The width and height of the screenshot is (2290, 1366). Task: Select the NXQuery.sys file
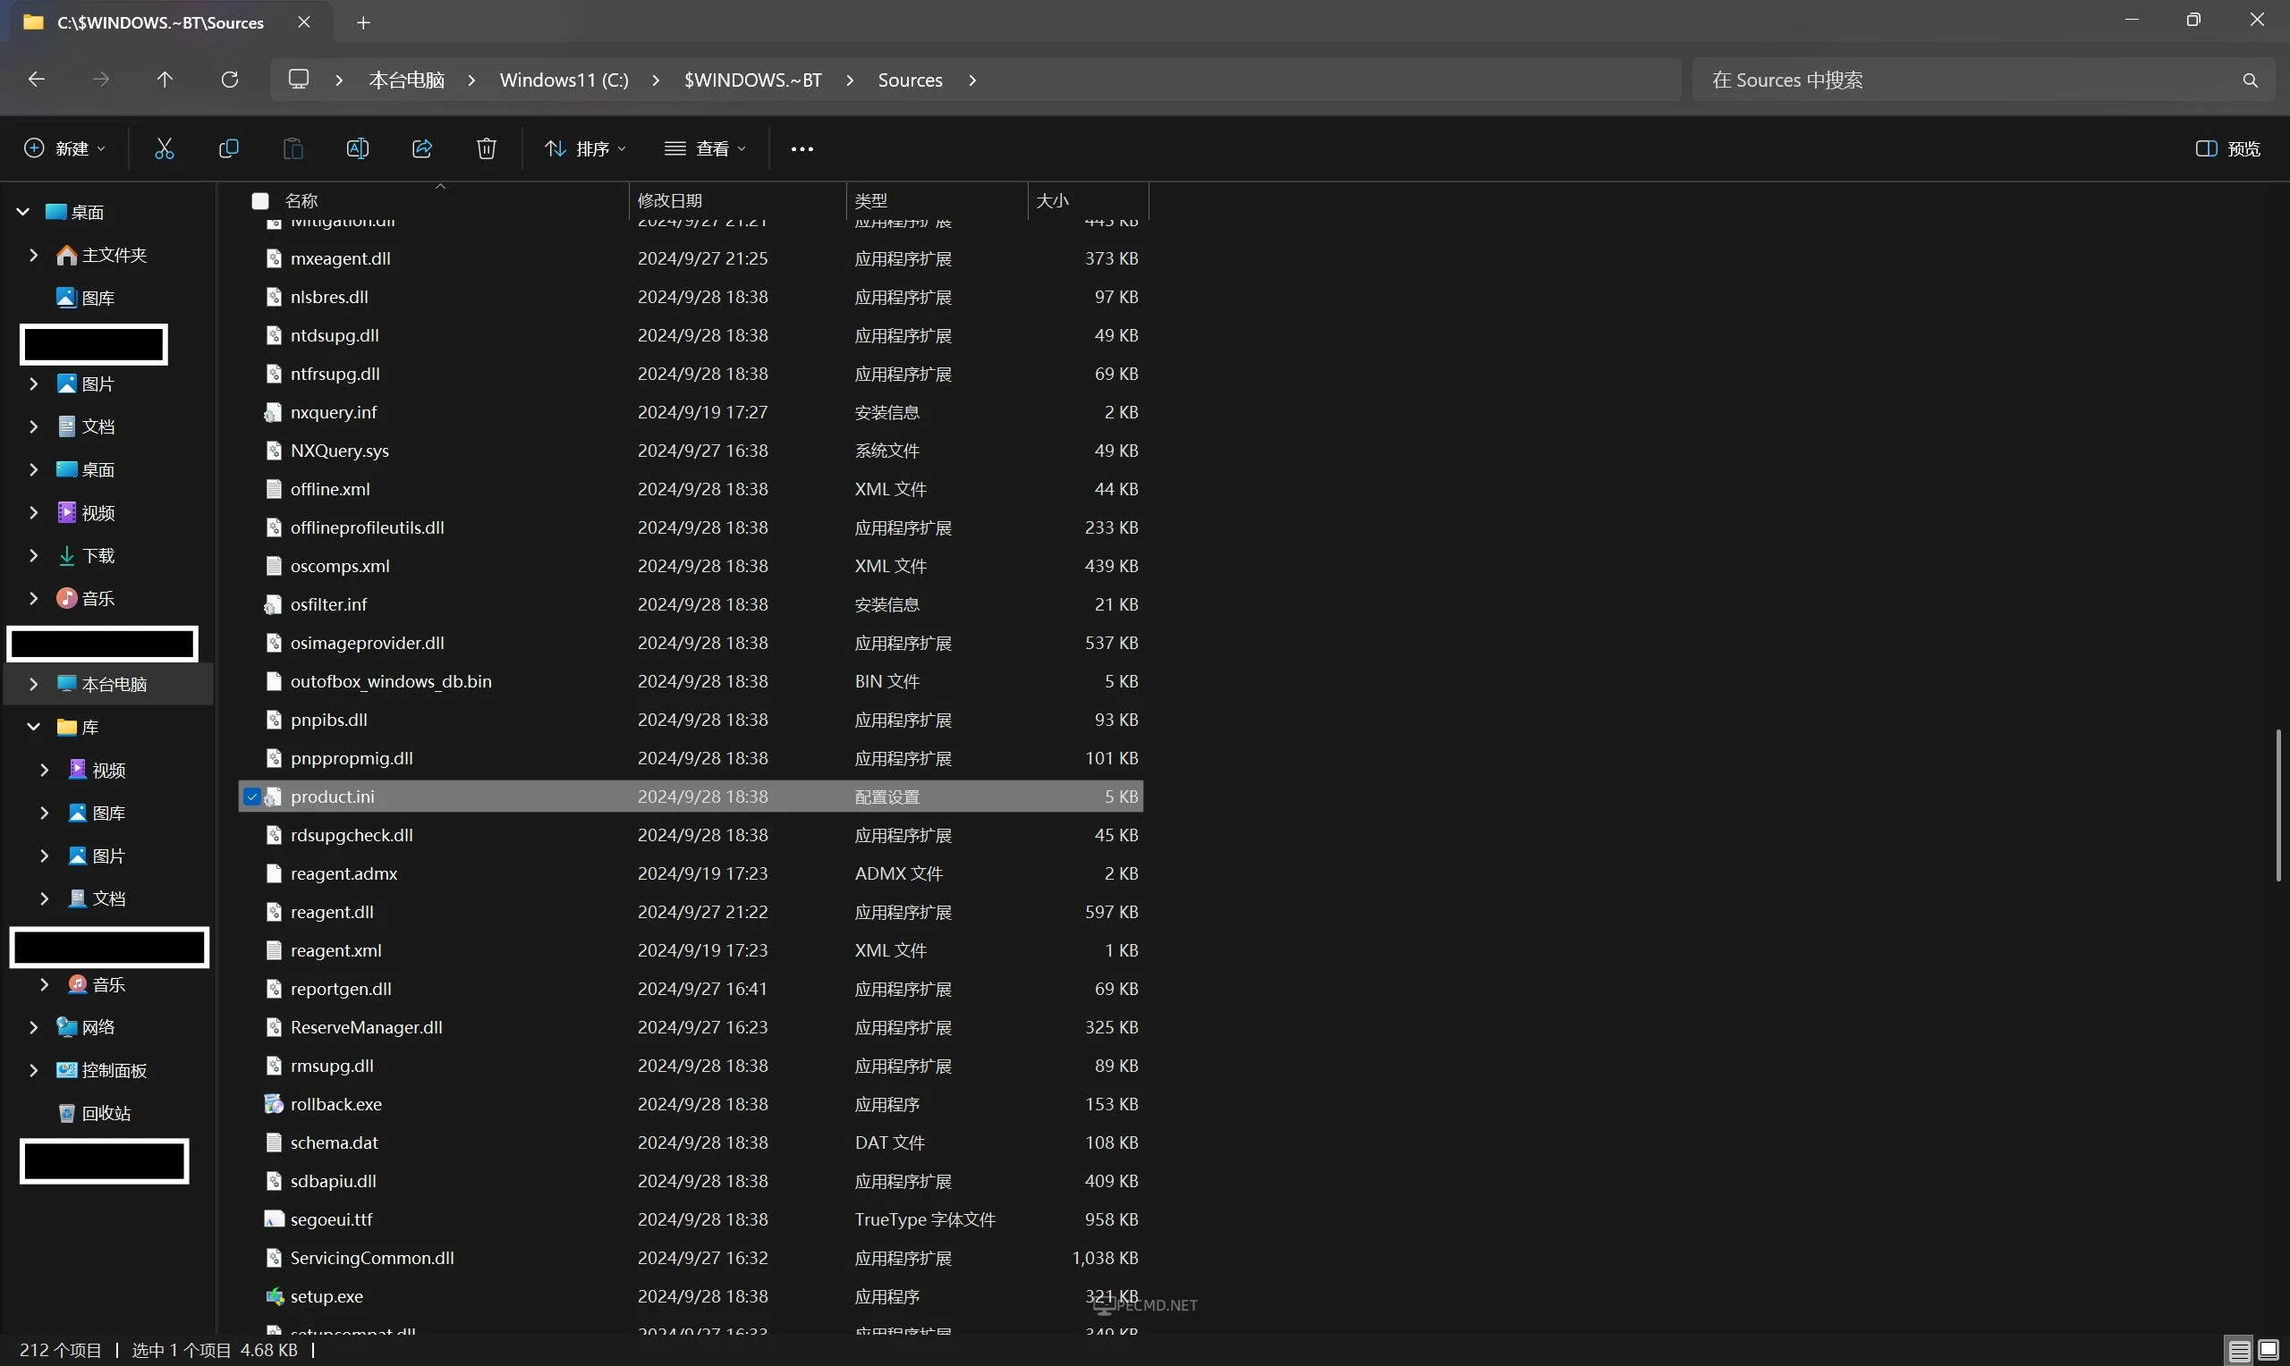(691, 451)
